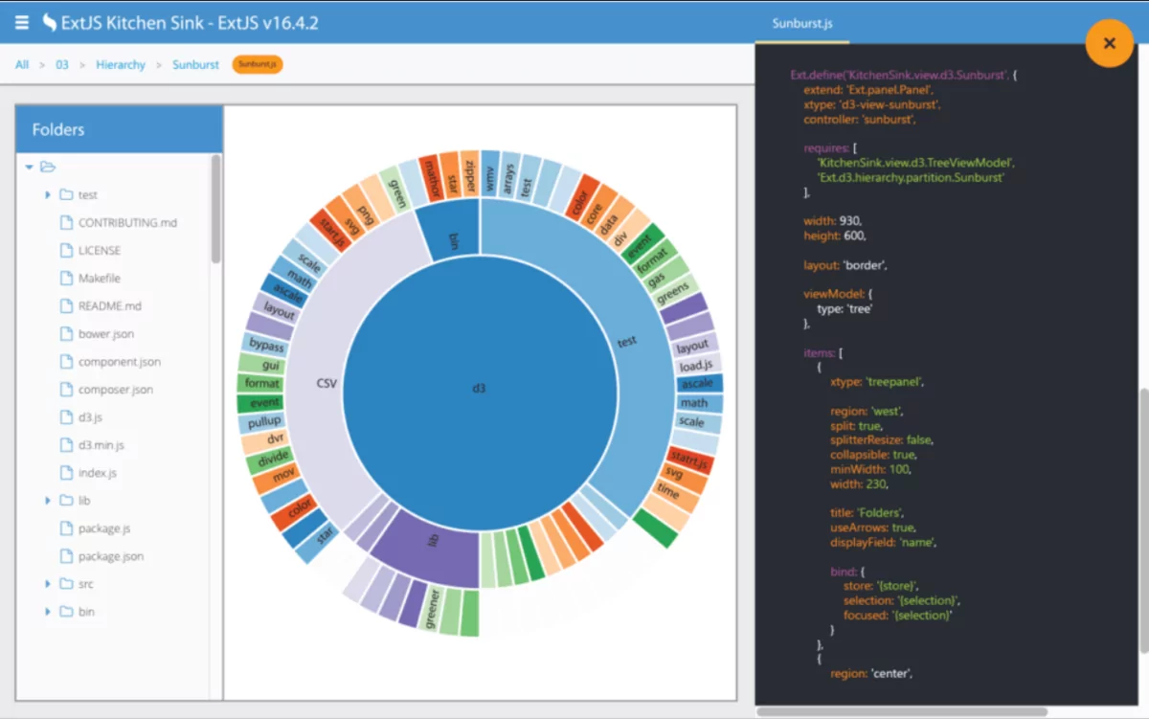1149x719 pixels.
Task: Select the index.js tree row label
Action: pyautogui.click(x=98, y=473)
